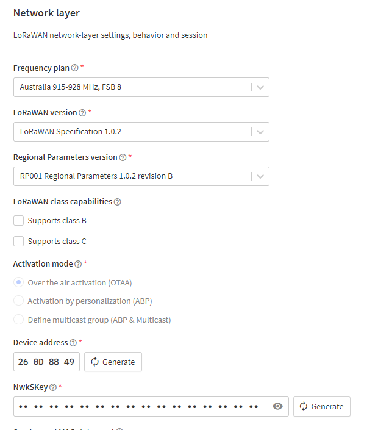378x430 pixels.
Task: Select Over the air activation (OTAA)
Action: point(19,282)
